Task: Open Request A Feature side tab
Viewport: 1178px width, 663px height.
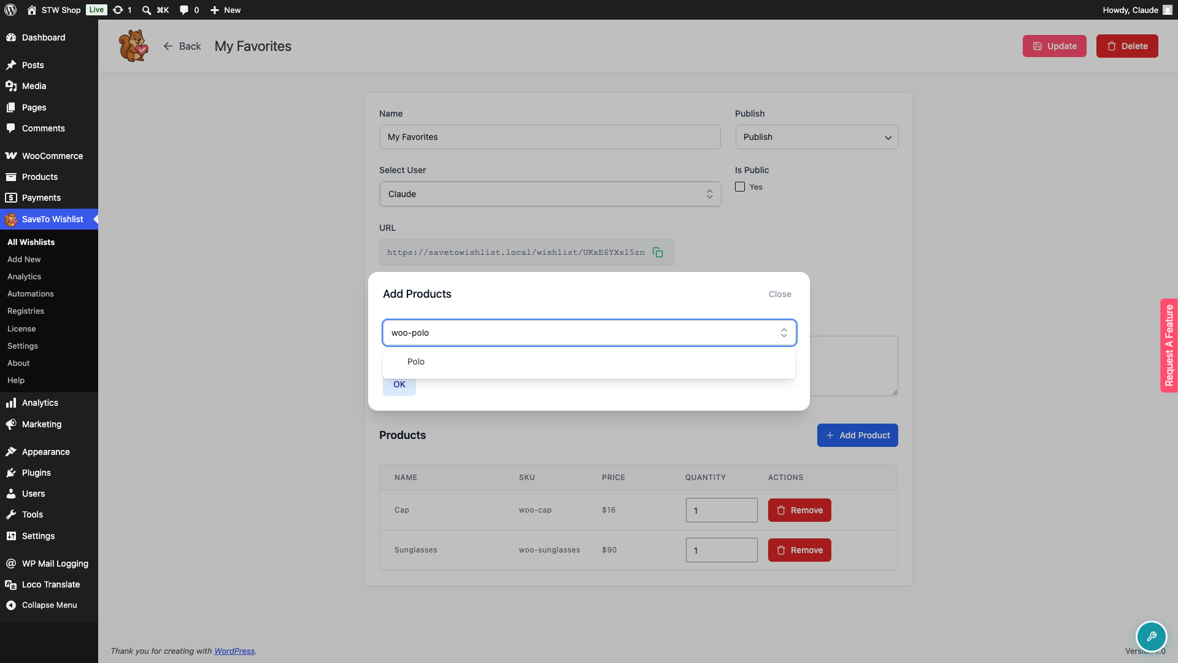Action: (x=1169, y=346)
